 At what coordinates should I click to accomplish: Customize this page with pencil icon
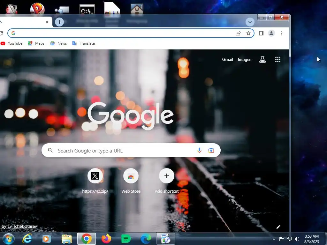coord(278,227)
